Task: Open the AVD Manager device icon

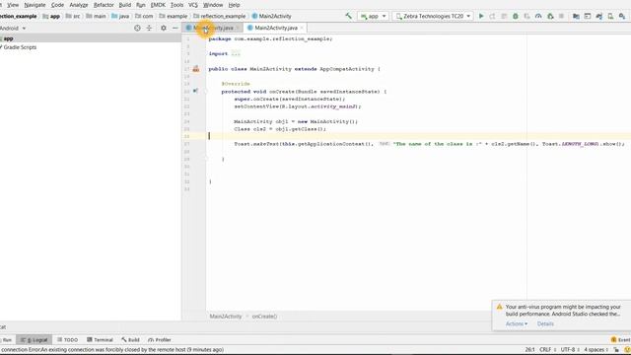Action: click(x=610, y=16)
